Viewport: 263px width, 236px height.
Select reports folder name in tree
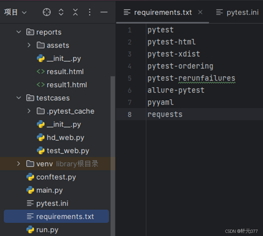point(49,32)
